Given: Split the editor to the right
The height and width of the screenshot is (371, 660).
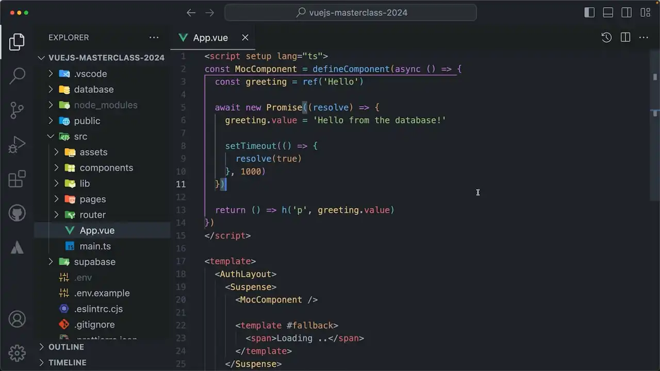Looking at the screenshot, I should pyautogui.click(x=625, y=38).
